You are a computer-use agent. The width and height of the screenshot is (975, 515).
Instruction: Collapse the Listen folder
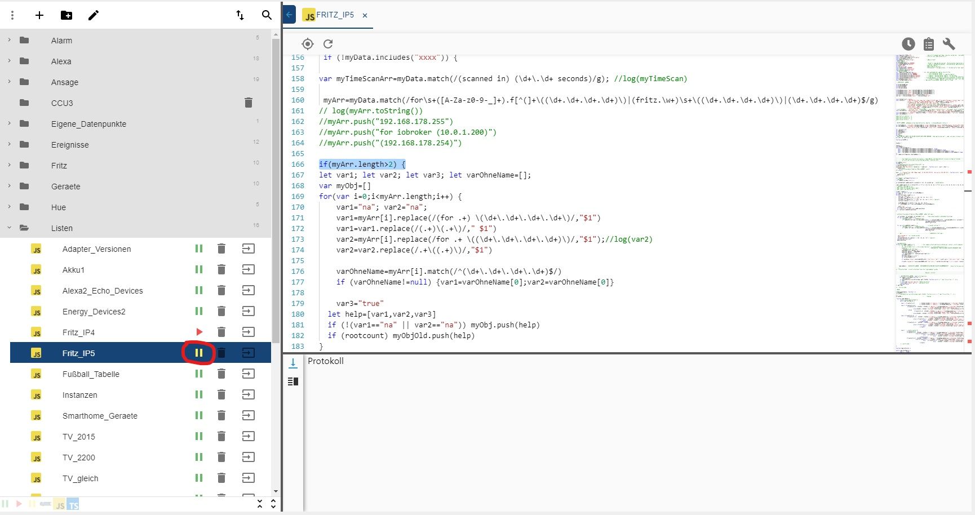pos(9,228)
